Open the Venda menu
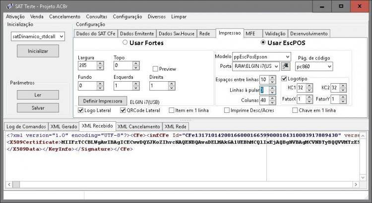372x203 pixels. pos(37,16)
